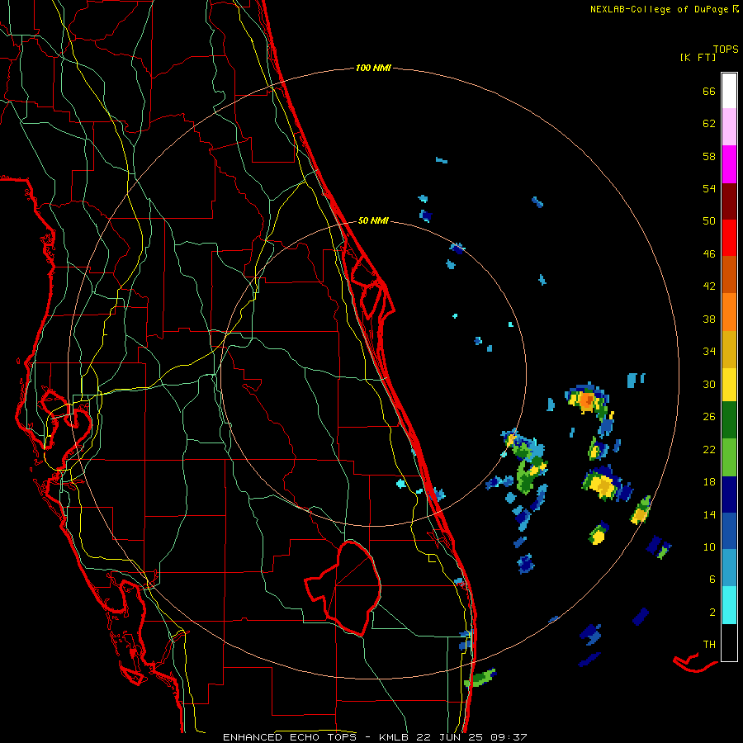Viewport: 743px width, 743px height.
Task: Click the 34 value on the legend
Action: coord(709,351)
